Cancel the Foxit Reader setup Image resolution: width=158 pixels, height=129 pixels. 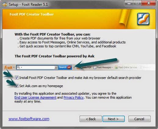(x=139, y=119)
